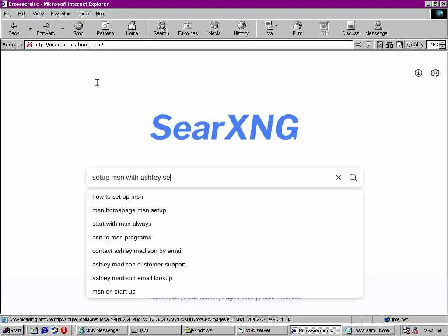Click the quick launch notepad-pencil icon
This screenshot has width=448, height=336.
coord(34,330)
